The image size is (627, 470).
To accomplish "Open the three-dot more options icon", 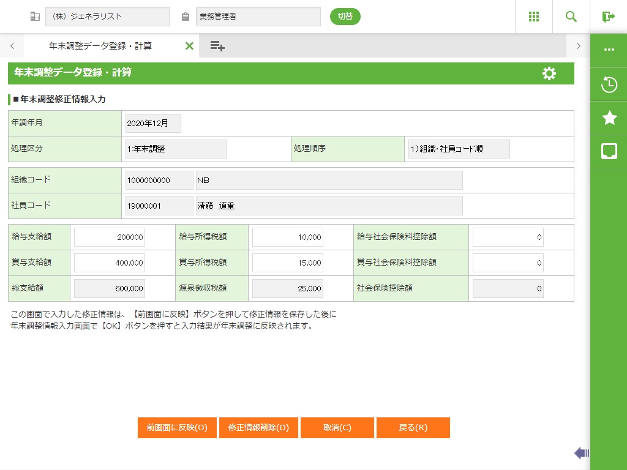I will click(x=609, y=50).
